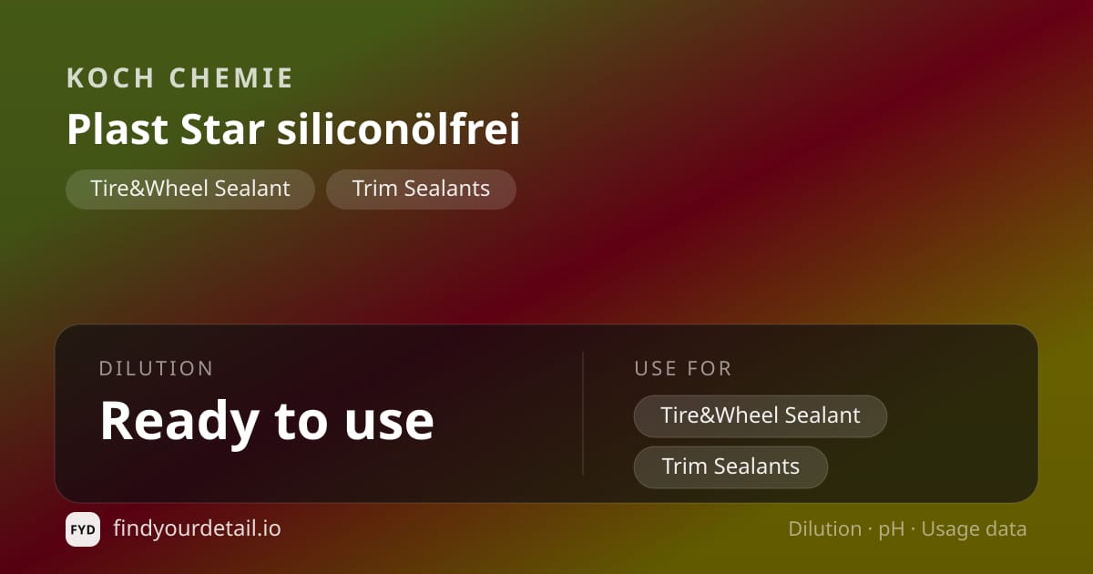1093x574 pixels.
Task: Click pH in the bottom-right footer text
Action: click(892, 530)
